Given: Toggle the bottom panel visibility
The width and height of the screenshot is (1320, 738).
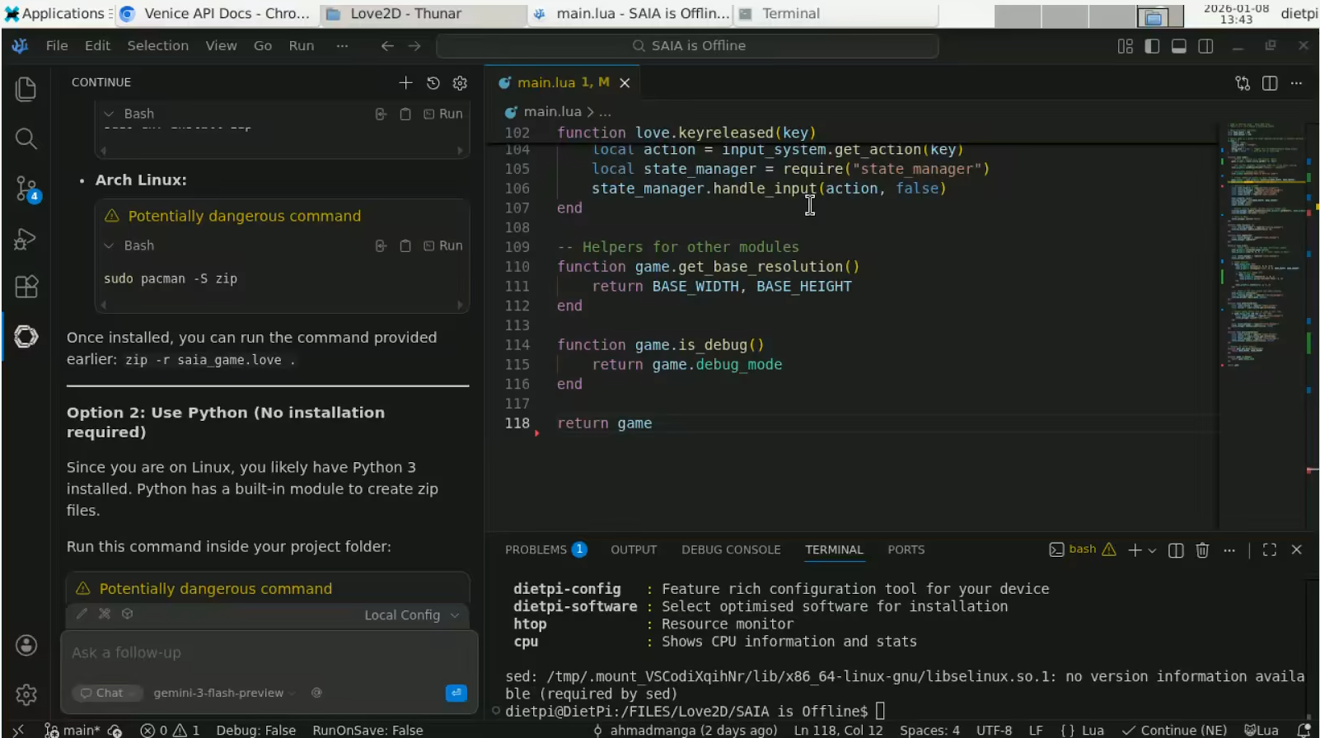Looking at the screenshot, I should point(1179,46).
